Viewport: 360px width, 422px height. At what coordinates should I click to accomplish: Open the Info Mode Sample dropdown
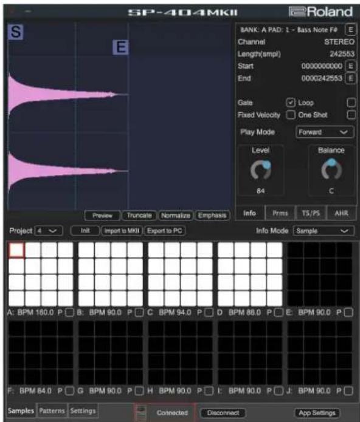click(324, 231)
